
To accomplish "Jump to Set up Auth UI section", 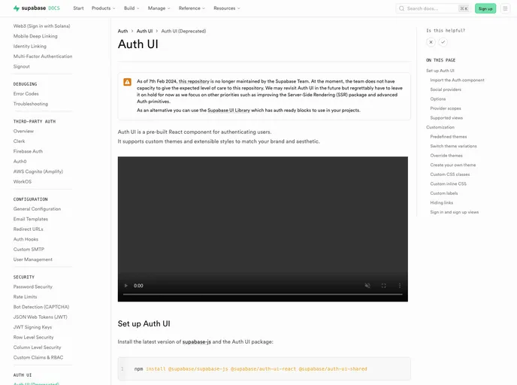I will click(x=440, y=71).
